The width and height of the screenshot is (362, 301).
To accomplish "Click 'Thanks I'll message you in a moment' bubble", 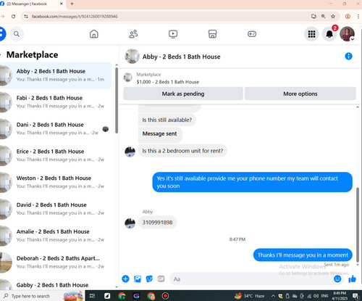I will 303,255.
